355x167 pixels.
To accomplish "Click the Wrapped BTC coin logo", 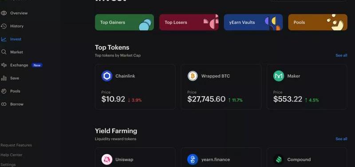I will (193, 76).
